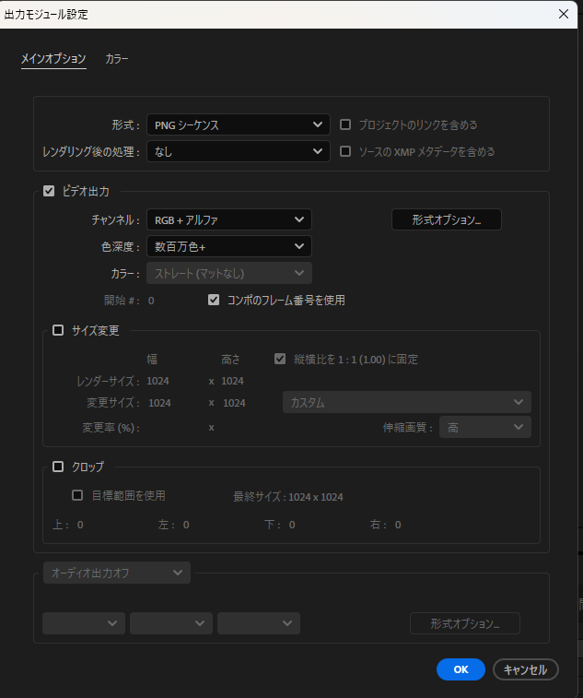Expand the レンダリング後の処理 dropdown
The image size is (583, 698).
238,151
